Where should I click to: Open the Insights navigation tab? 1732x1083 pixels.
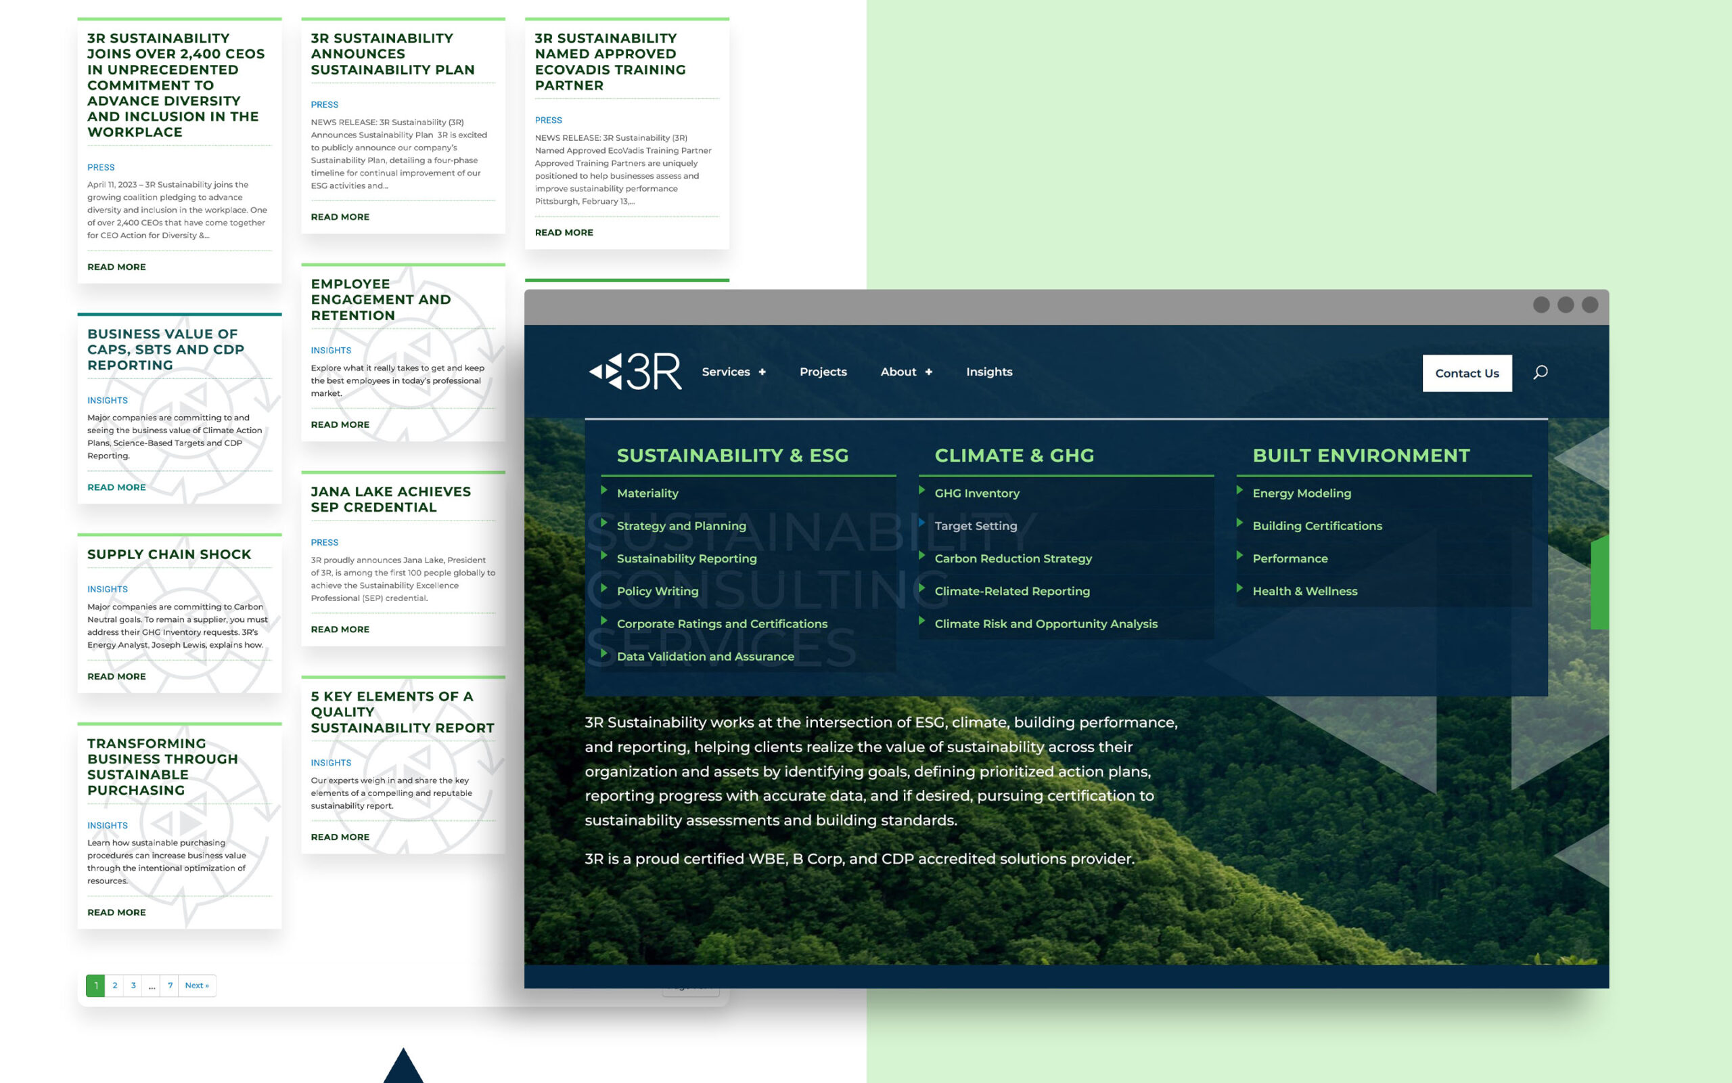point(989,372)
